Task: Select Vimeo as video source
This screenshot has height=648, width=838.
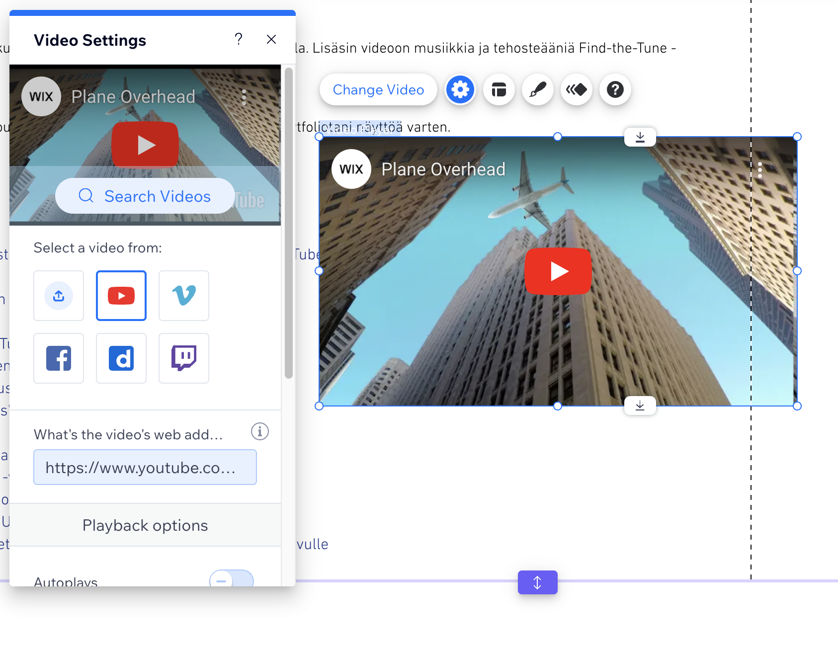Action: (x=184, y=296)
